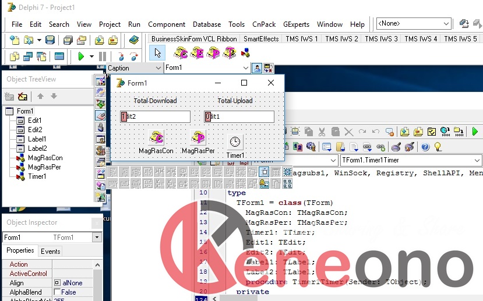This screenshot has height=301, width=483.
Task: Click Remove file from project icon
Action: (x=113, y=40)
